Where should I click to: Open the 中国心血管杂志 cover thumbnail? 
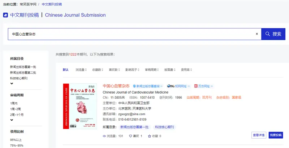(x=80, y=107)
